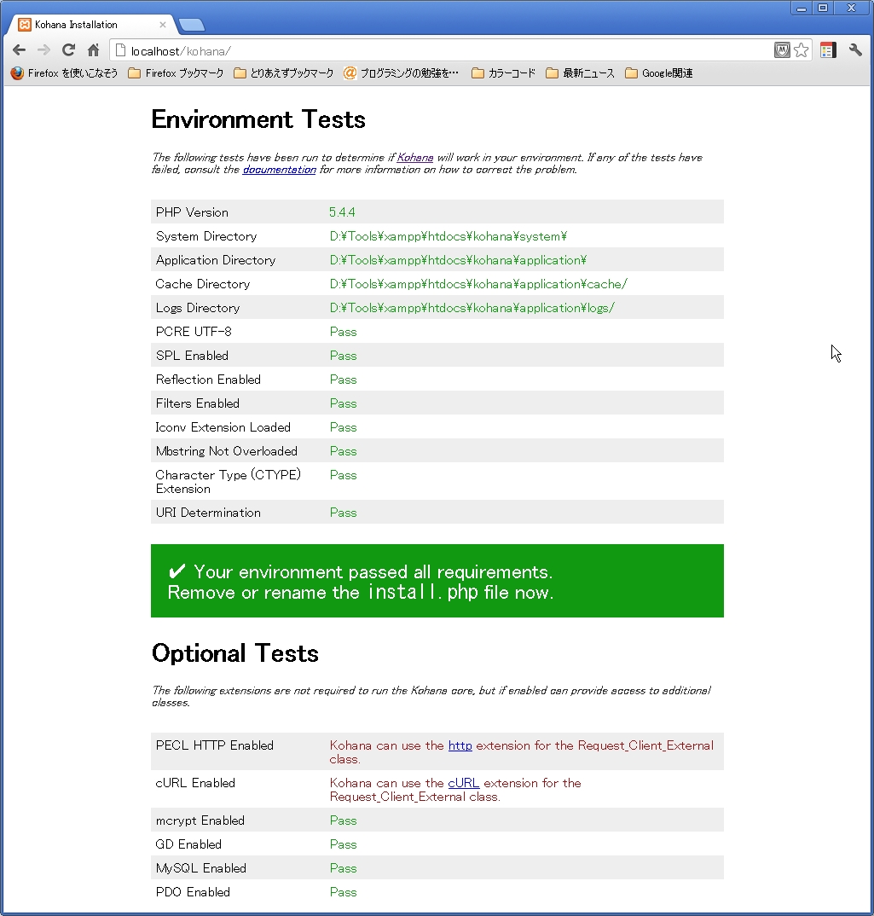Switch to the Kohana Installation tab

tap(92, 25)
